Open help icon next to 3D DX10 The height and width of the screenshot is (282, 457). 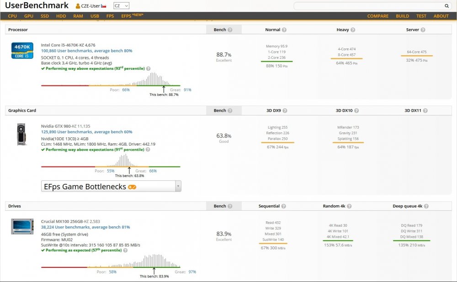click(x=356, y=110)
